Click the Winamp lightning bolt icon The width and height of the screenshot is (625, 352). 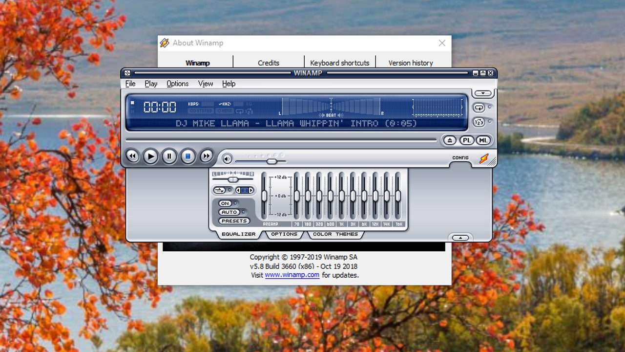click(x=484, y=159)
